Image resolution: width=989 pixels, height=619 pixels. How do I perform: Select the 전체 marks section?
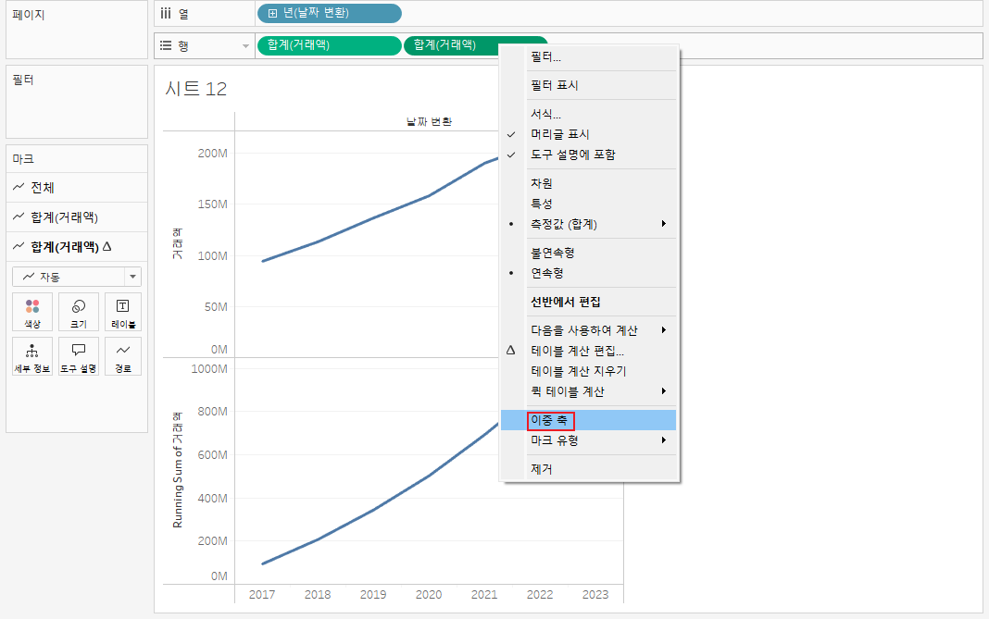pos(77,187)
